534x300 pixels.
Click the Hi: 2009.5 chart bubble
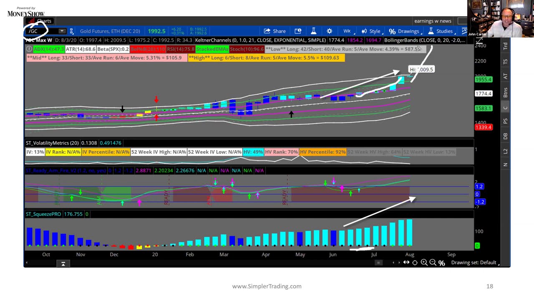click(421, 70)
